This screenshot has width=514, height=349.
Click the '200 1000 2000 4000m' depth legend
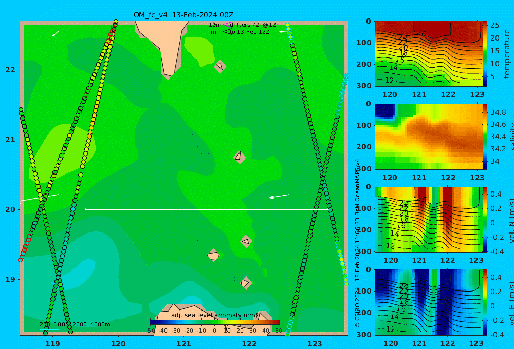(75, 324)
